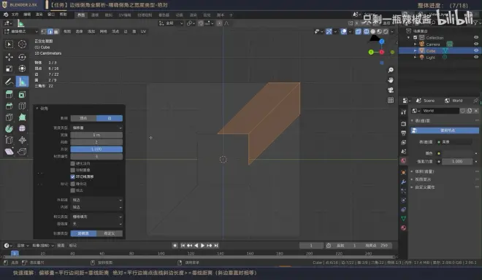Open the width type dropdown in the bevel panel
This screenshot has height=280, width=482.
96,128
